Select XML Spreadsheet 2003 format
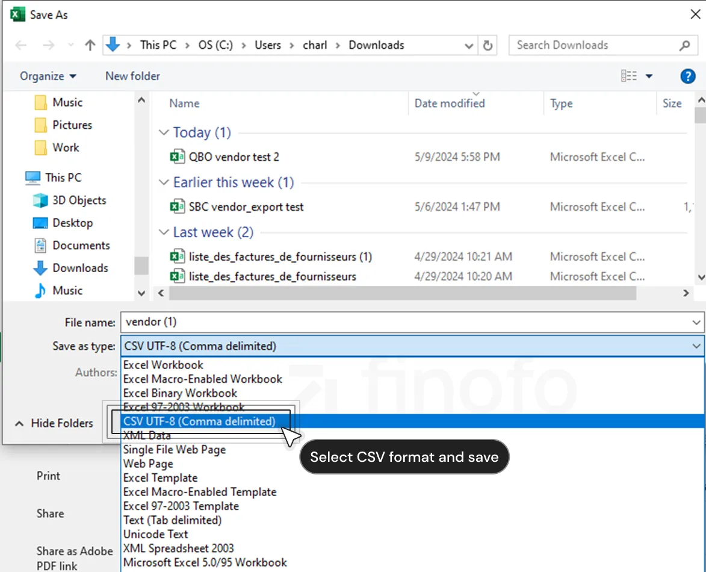The image size is (706, 572). point(413,548)
